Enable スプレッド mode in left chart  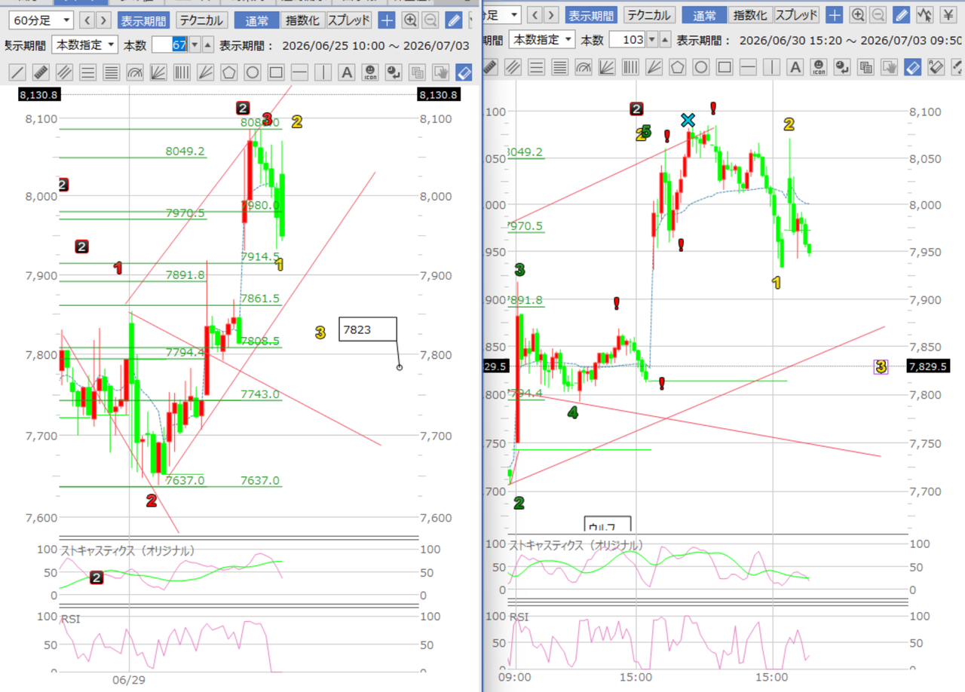350,20
